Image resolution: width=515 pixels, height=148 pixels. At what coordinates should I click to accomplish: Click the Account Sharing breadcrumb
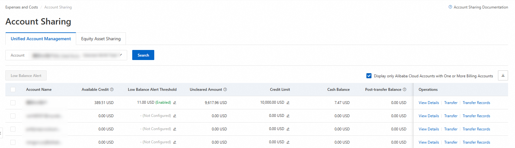(58, 7)
